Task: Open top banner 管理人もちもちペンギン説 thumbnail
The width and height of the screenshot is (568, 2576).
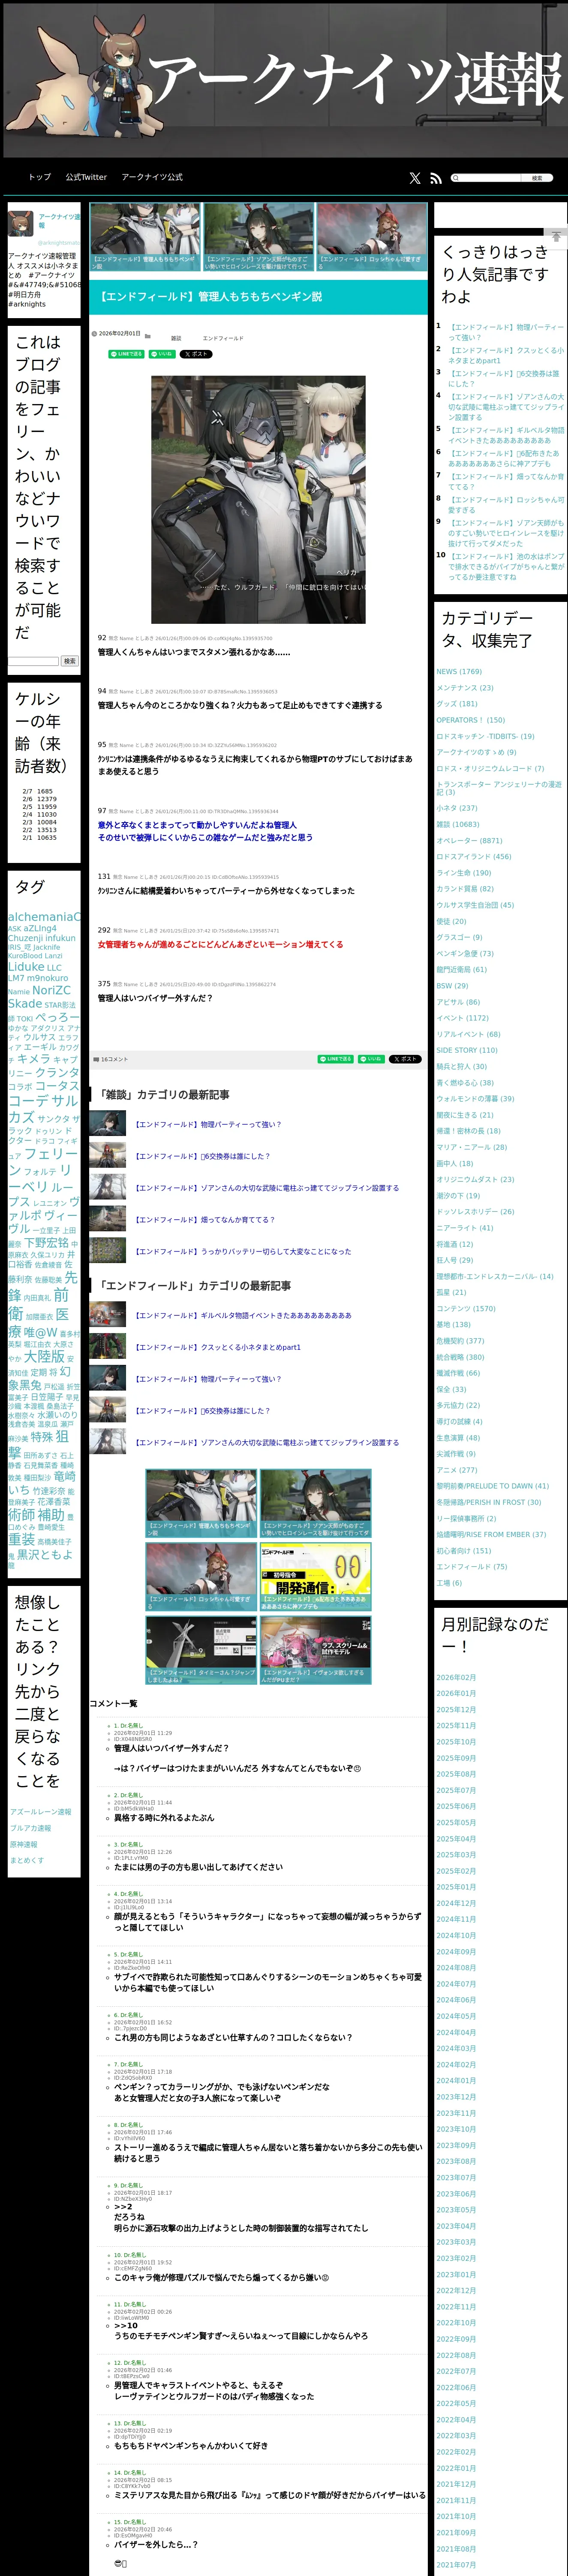Action: (145, 237)
